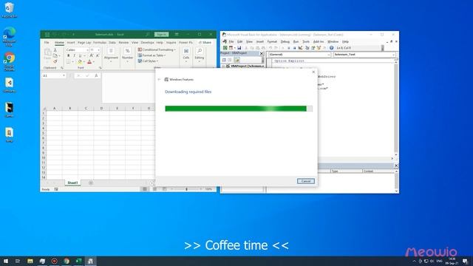Viewport: 473px width, 266px height.
Task: Open the Insert menu in VBA editor
Action: (259, 41)
